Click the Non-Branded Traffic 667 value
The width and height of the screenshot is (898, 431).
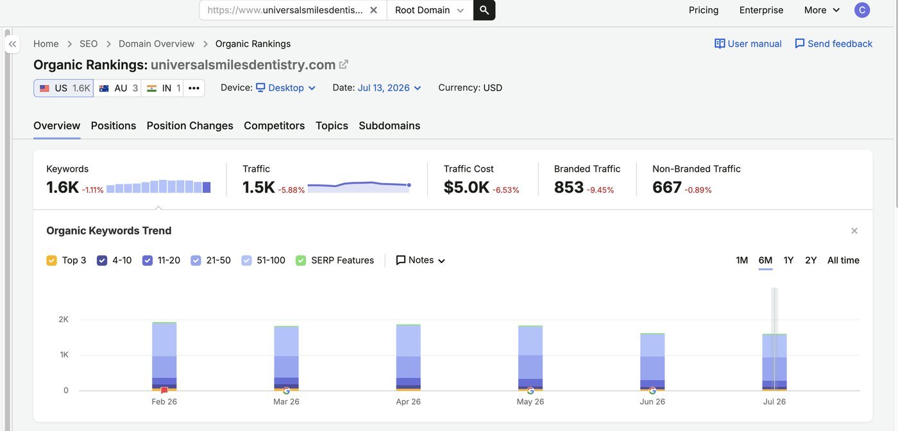(x=667, y=187)
